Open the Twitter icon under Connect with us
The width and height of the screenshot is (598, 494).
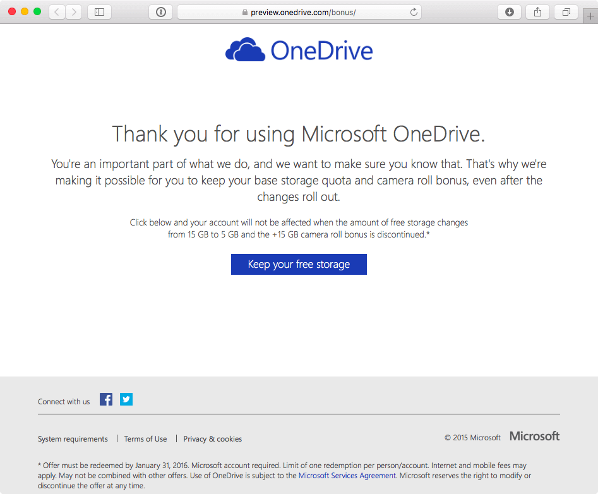(126, 399)
